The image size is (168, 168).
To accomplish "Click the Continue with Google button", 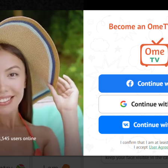I will pos(133,104).
